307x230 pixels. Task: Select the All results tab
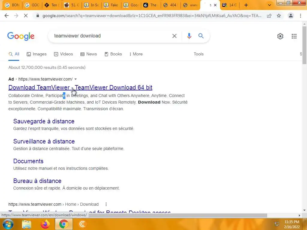pos(14,54)
